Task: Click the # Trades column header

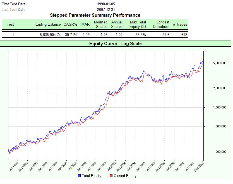Action: 180,24
